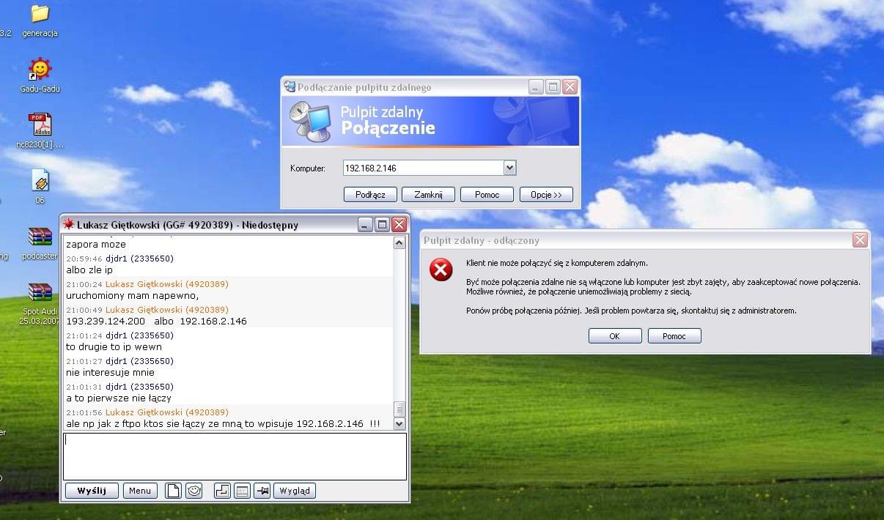This screenshot has height=520, width=884.
Task: Minimize the Remote Desktop connection window
Action: pyautogui.click(x=537, y=87)
